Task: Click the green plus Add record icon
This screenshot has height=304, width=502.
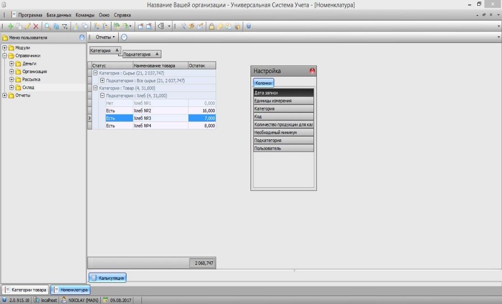Action: [x=11, y=27]
